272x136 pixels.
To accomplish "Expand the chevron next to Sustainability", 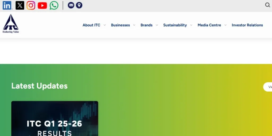I will (x=191, y=25).
